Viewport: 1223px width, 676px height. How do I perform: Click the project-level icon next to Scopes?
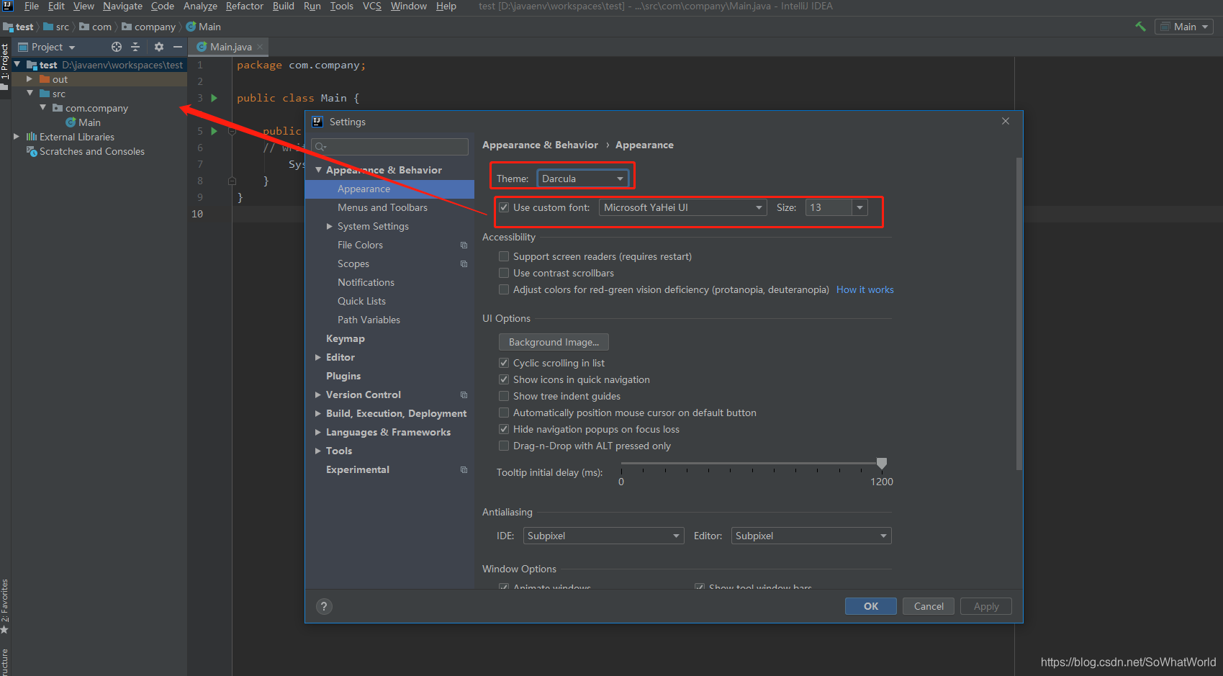click(464, 264)
